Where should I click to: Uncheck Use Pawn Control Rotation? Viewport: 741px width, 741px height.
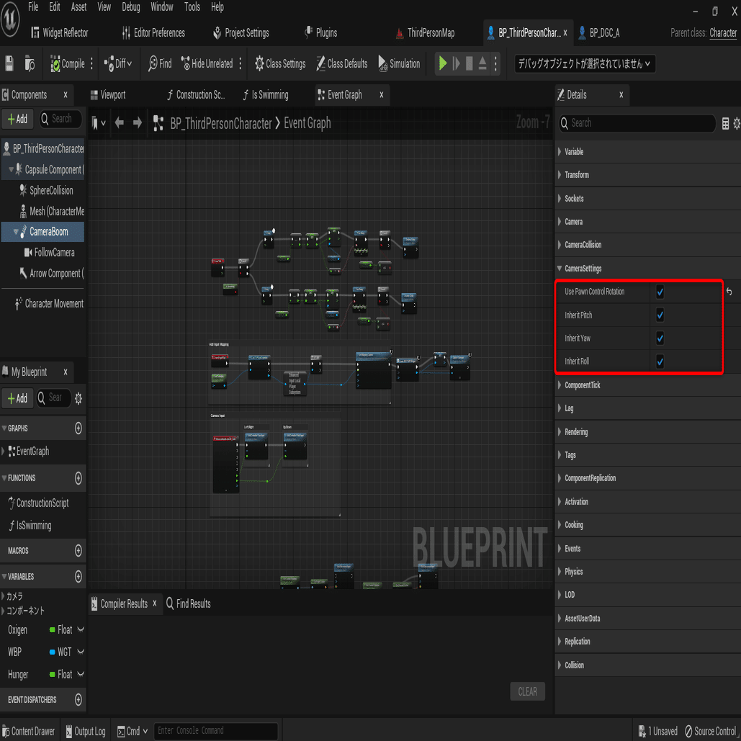(660, 292)
